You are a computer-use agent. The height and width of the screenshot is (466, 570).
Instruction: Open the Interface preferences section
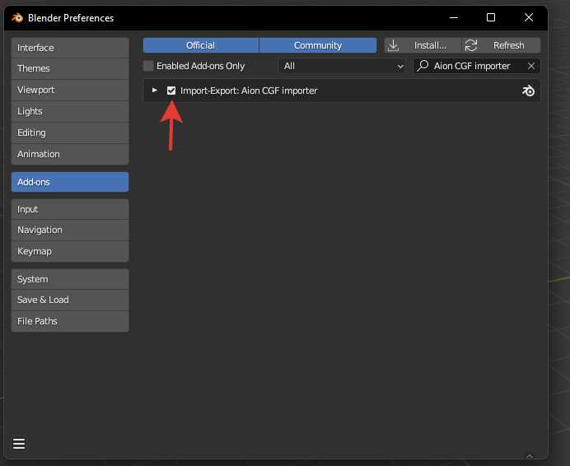pos(70,48)
